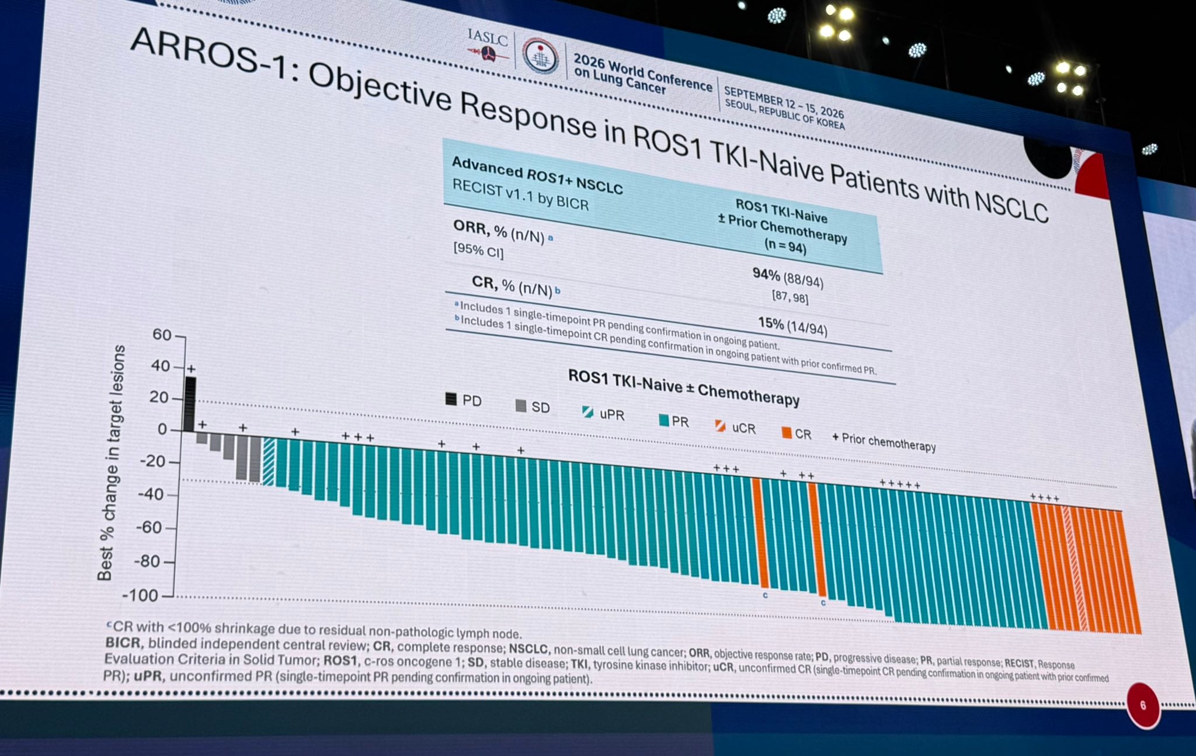Click the Prior chemotherapy plus legend
This screenshot has width=1196, height=756.
pyautogui.click(x=884, y=442)
